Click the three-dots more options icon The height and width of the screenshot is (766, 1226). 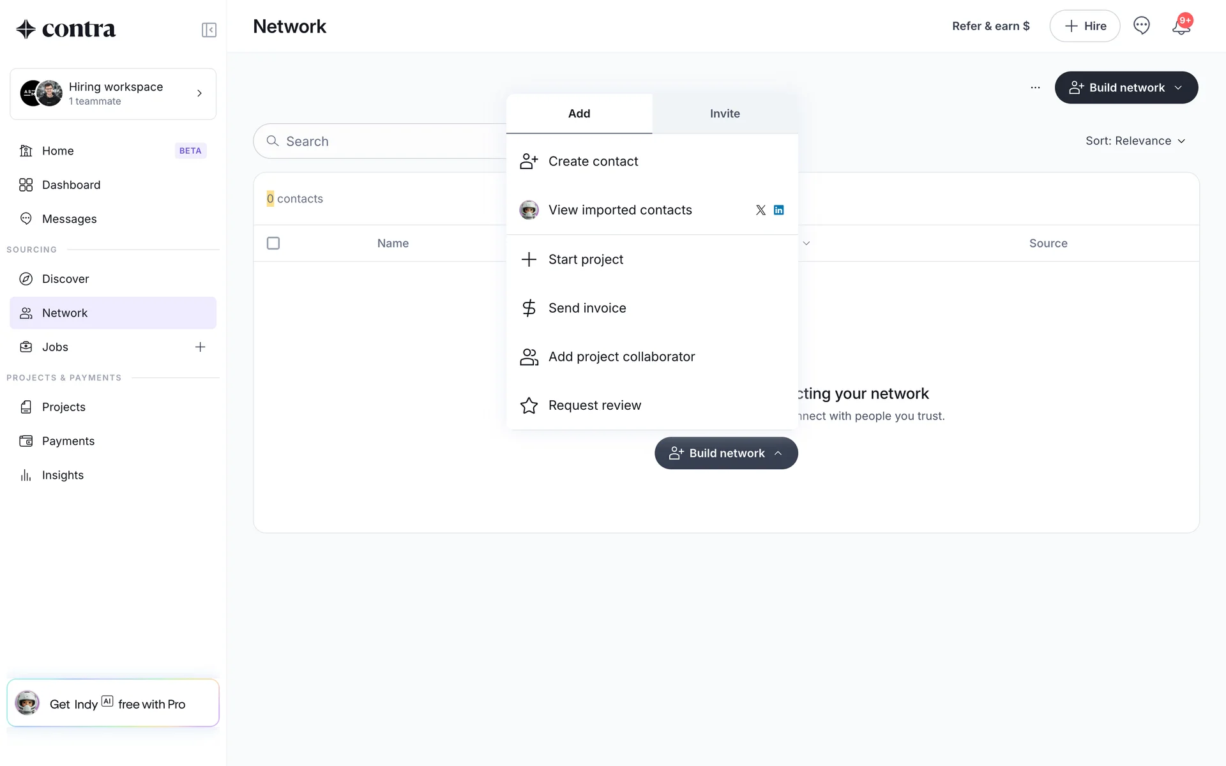click(1035, 87)
